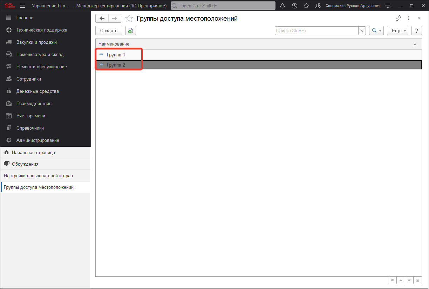Select the Группа 1 row
The height and width of the screenshot is (289, 429).
pos(116,55)
